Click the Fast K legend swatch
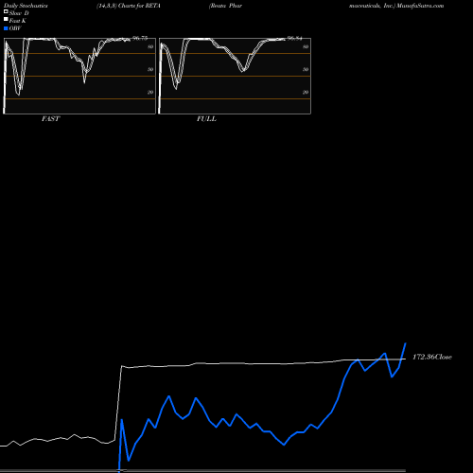This screenshot has height=473, width=473. [x=6, y=20]
